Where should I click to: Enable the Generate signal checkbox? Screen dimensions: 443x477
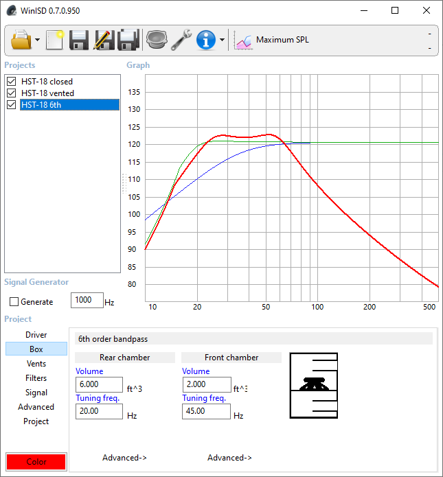coord(14,302)
